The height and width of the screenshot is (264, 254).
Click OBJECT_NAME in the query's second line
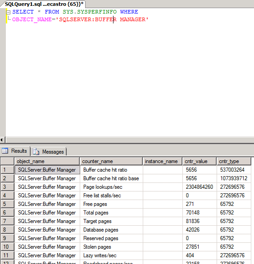pos(32,19)
